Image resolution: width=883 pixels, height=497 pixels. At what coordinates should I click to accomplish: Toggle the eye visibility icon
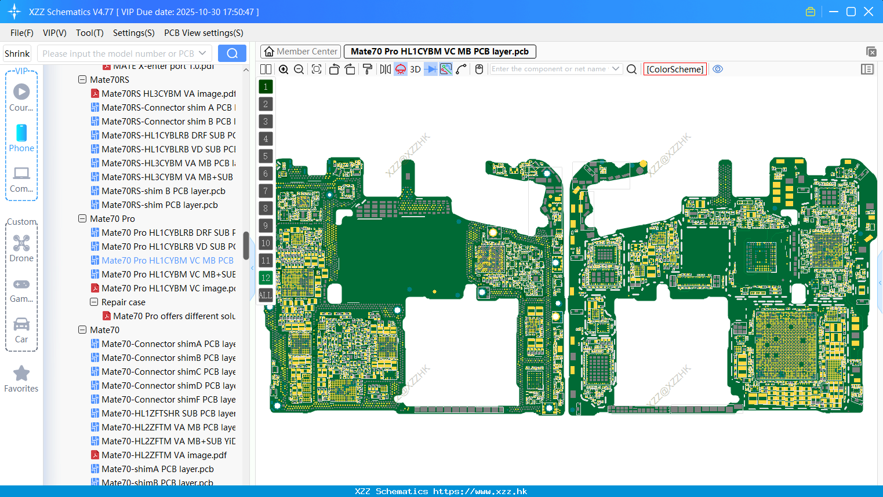[718, 69]
